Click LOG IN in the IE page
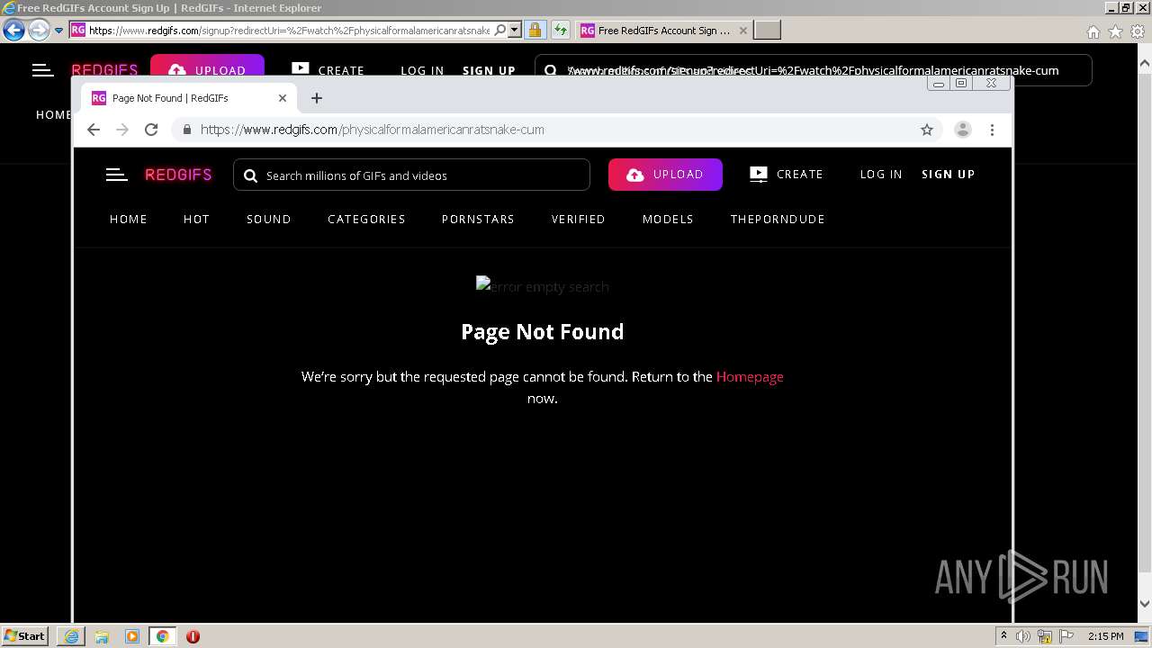 (x=422, y=70)
